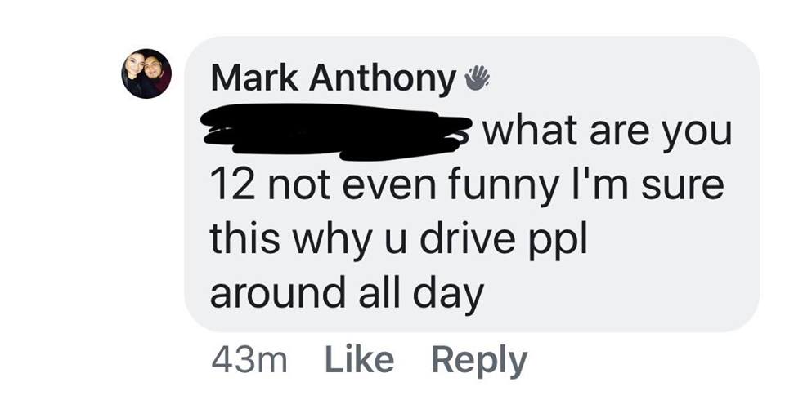Click the word "day" ending the comment

coord(448,294)
